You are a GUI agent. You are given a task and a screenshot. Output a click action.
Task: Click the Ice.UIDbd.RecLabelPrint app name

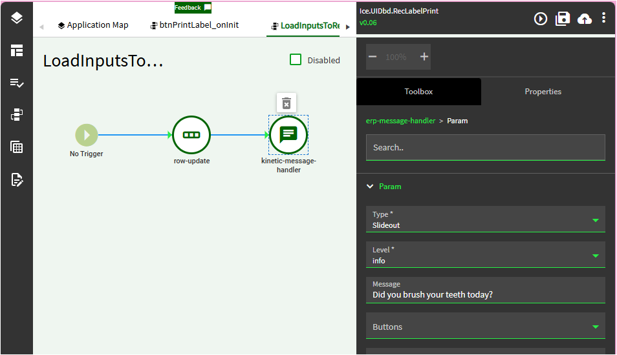398,11
